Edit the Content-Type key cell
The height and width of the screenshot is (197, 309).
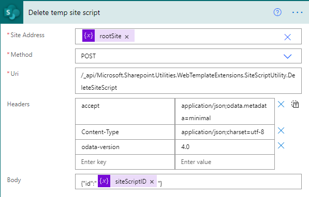(125, 132)
